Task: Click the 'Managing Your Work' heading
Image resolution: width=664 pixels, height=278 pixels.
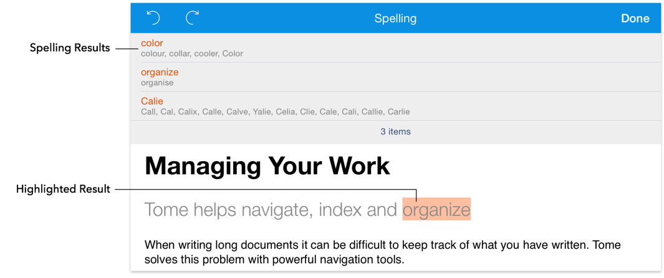Action: [267, 166]
